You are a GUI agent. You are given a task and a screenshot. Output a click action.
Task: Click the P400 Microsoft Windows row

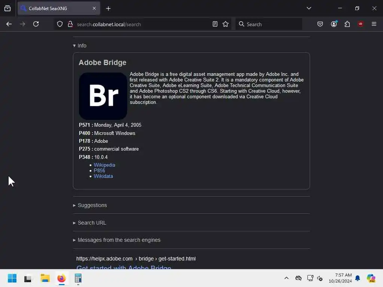[107, 133]
